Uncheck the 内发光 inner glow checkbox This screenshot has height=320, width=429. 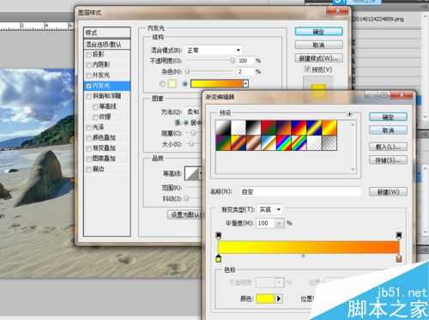click(89, 86)
